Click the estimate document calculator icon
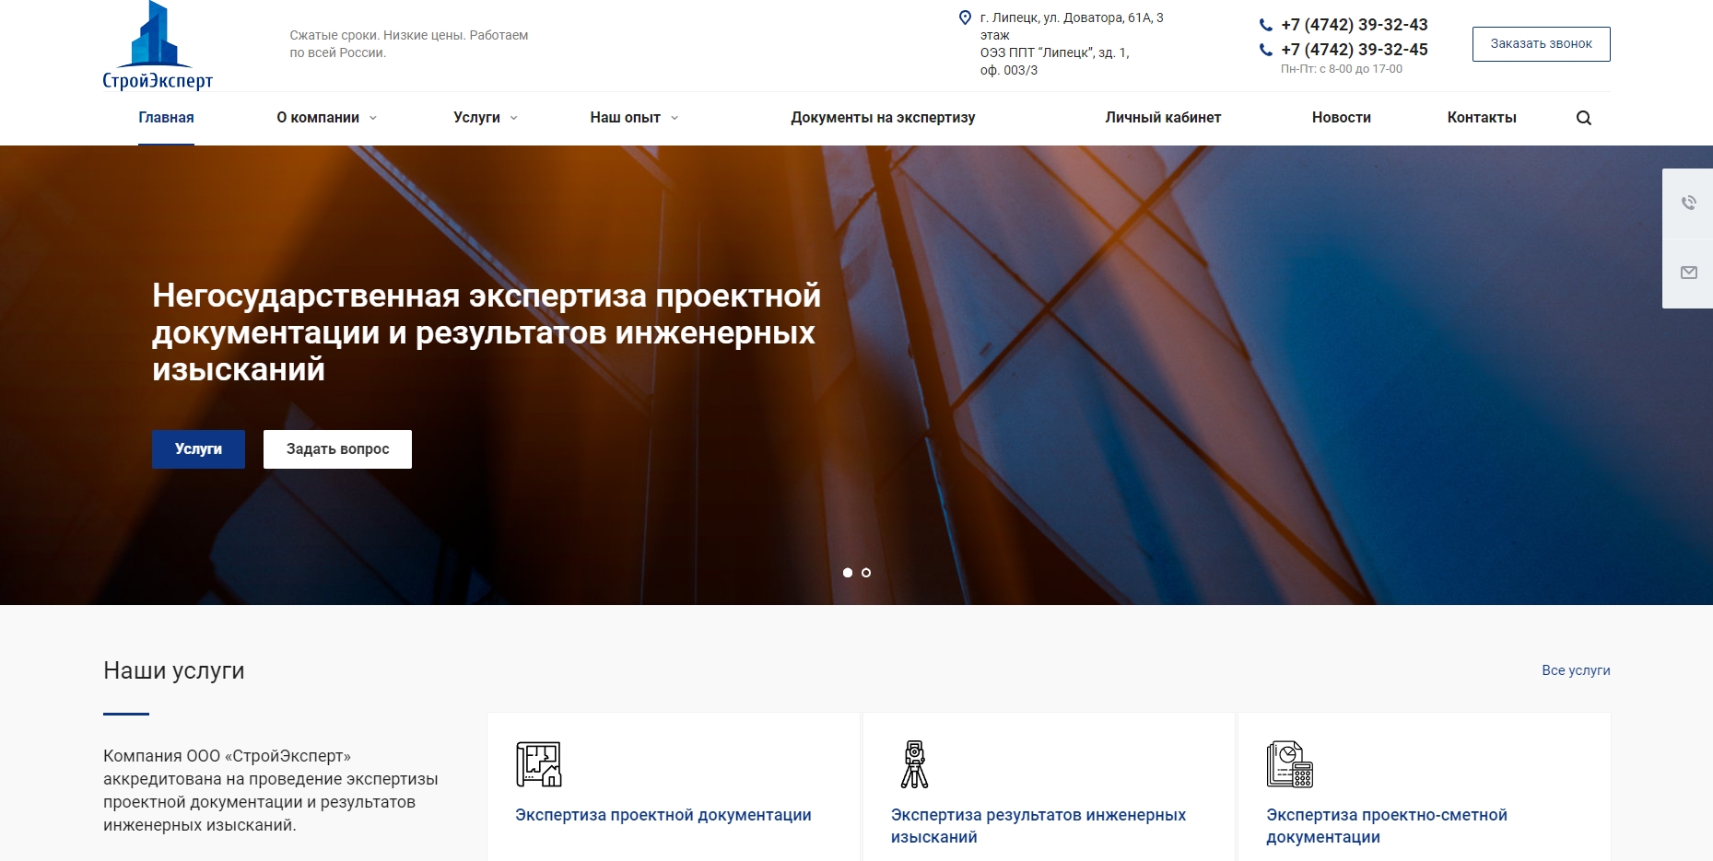The image size is (1713, 861). pyautogui.click(x=1290, y=764)
